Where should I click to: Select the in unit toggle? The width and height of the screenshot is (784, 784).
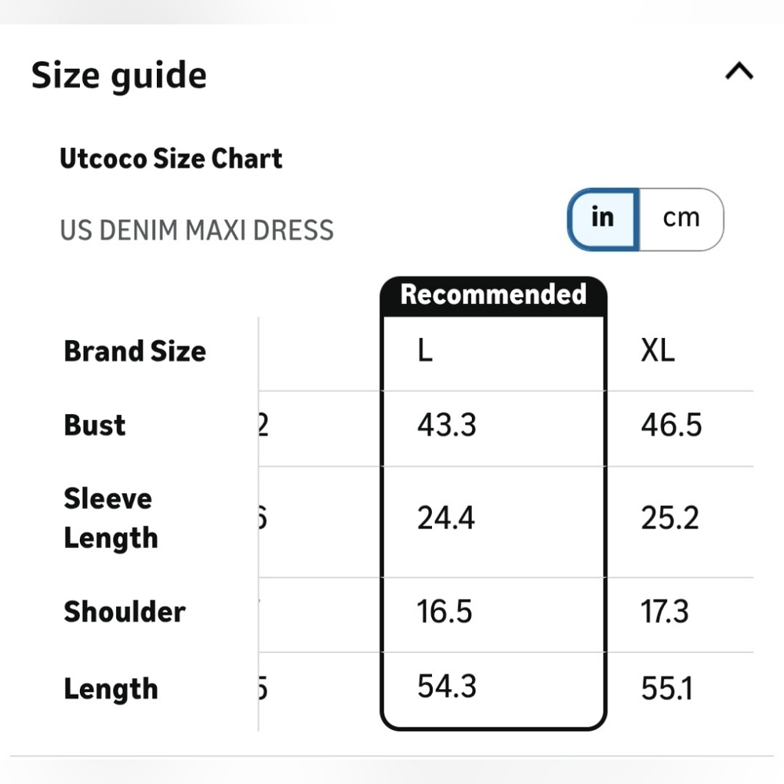point(603,219)
